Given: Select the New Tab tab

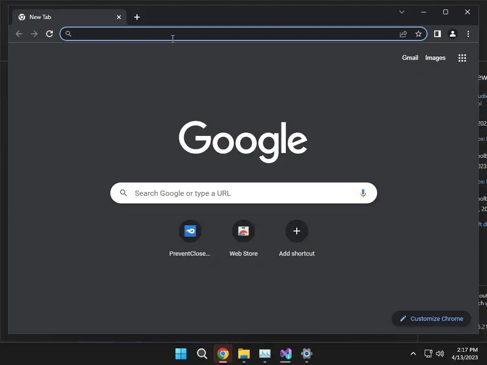Looking at the screenshot, I should pos(69,17).
